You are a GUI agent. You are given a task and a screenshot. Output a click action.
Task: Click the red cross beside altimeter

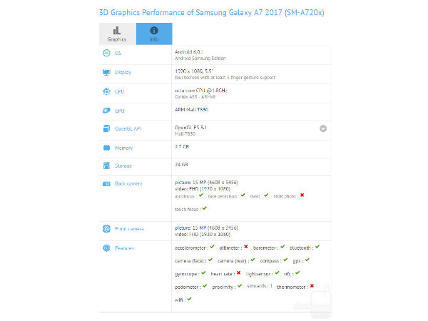coord(246,247)
